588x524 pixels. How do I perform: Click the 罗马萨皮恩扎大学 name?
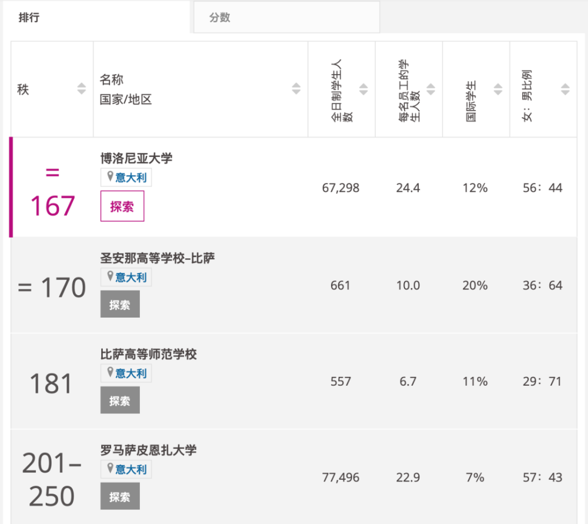(149, 450)
